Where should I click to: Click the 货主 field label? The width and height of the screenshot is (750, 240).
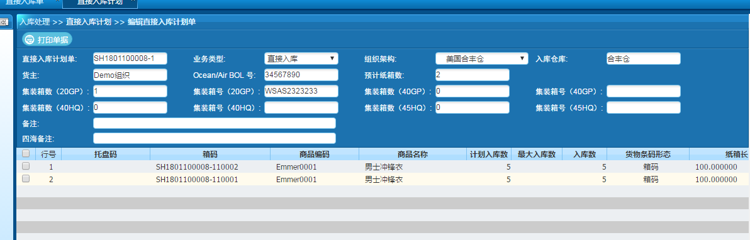coord(31,75)
